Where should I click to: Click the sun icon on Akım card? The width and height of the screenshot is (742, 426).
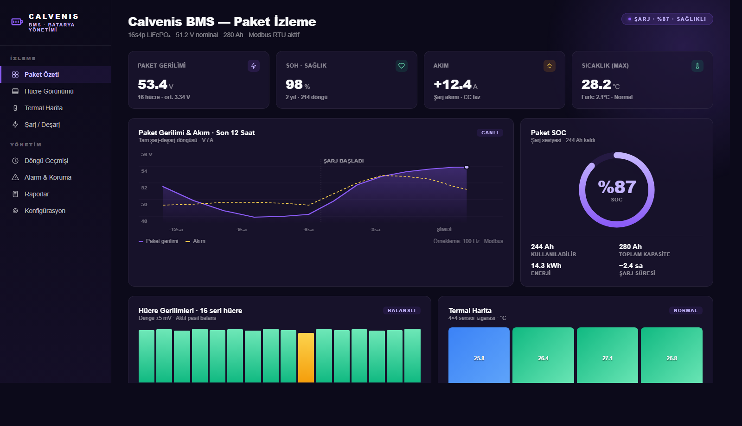click(x=549, y=66)
